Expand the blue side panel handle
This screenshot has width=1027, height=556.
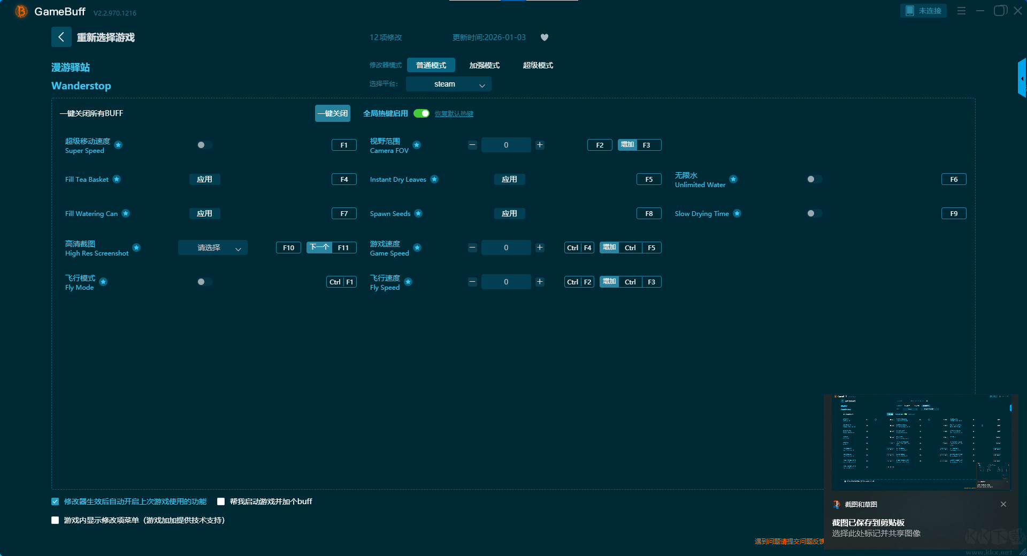click(x=1022, y=79)
